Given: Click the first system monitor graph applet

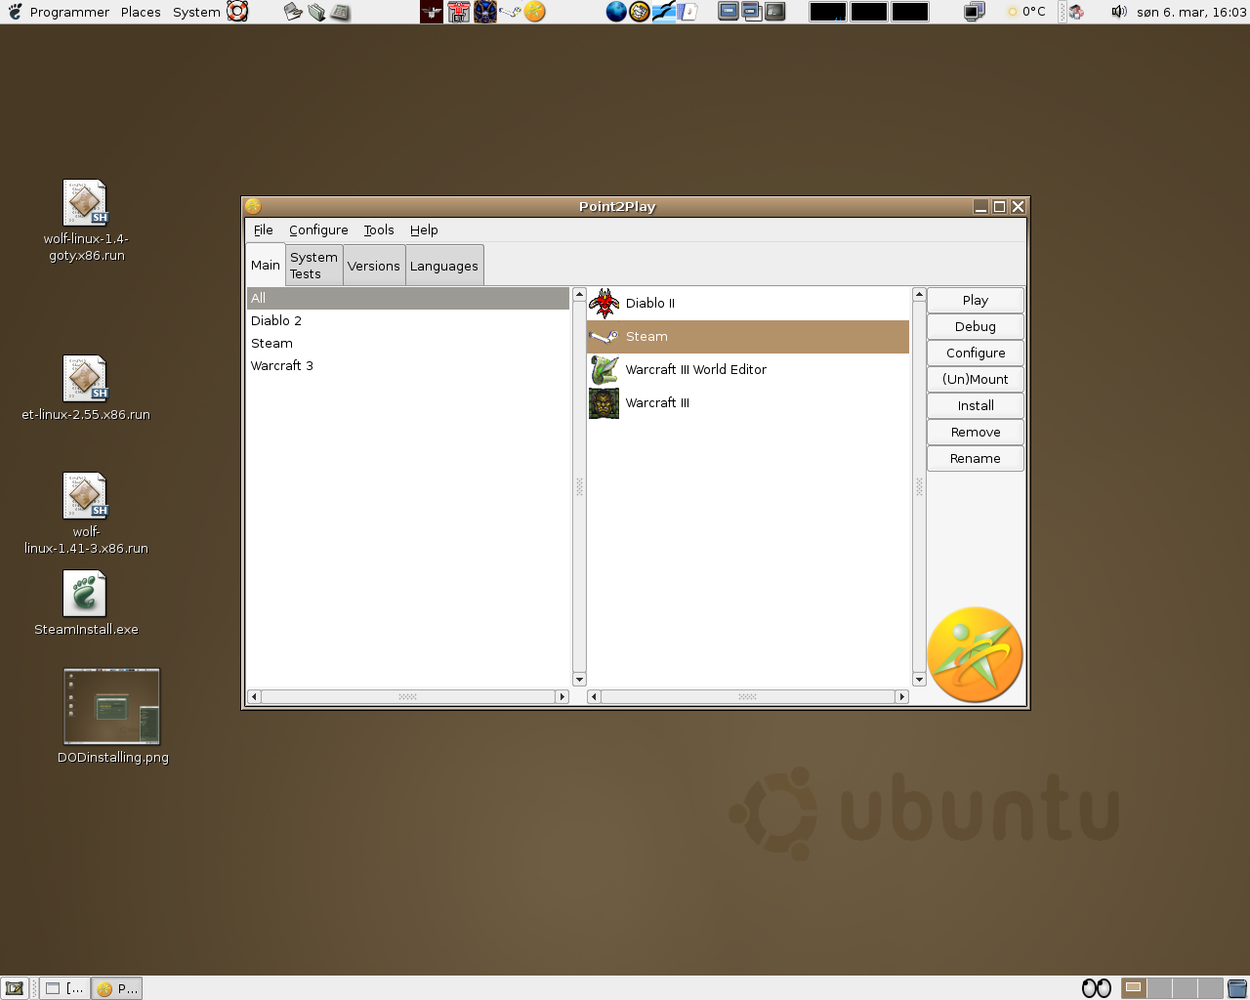Looking at the screenshot, I should click(x=828, y=12).
